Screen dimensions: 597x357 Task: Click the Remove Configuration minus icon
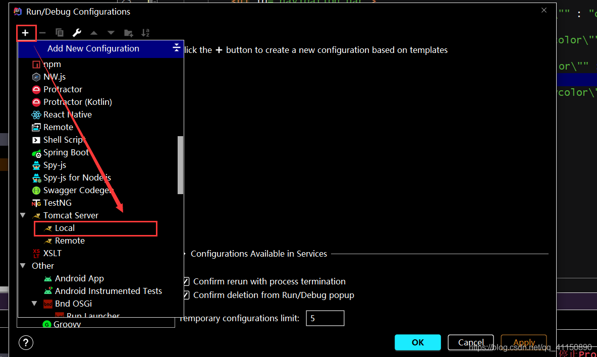(42, 33)
